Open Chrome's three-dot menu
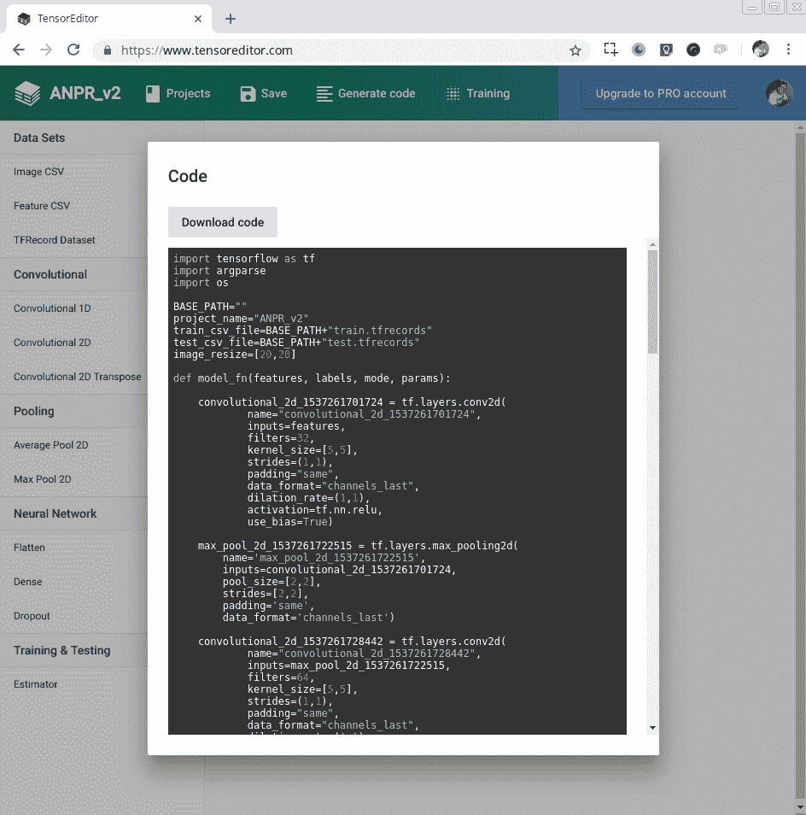Screen dimensions: 806x815 coord(788,50)
